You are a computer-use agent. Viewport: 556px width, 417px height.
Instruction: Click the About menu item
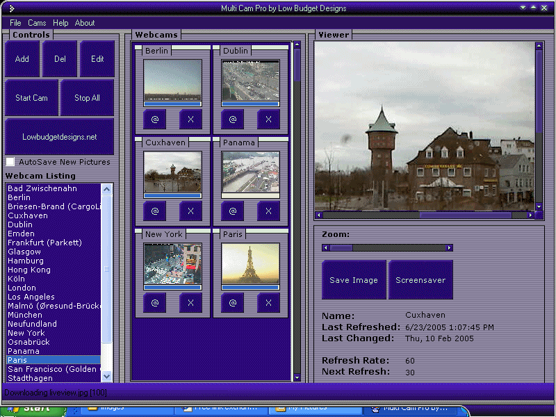click(84, 23)
